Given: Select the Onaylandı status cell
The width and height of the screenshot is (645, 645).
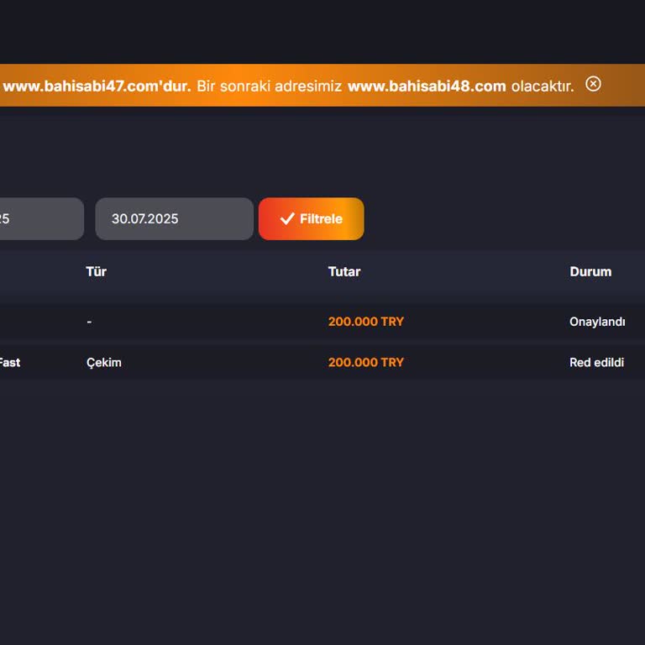Looking at the screenshot, I should pyautogui.click(x=597, y=322).
